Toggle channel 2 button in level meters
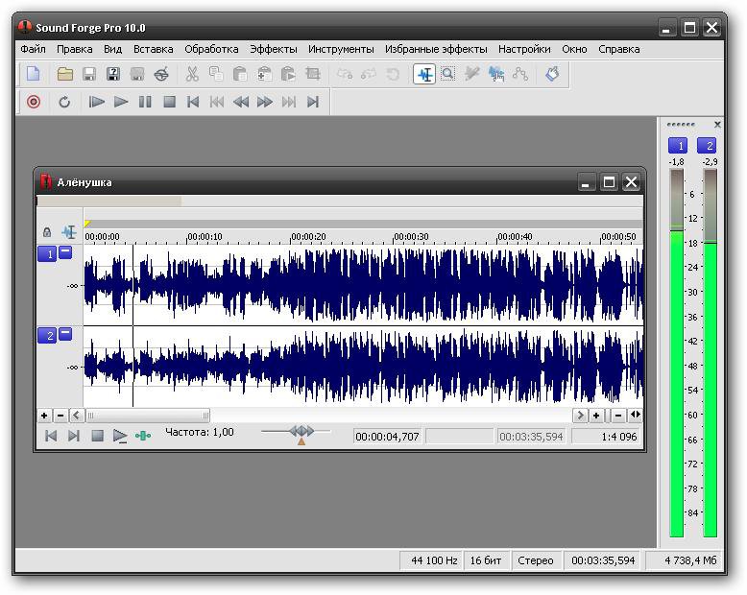 click(x=709, y=146)
